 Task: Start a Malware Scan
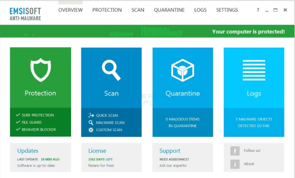click(x=110, y=123)
